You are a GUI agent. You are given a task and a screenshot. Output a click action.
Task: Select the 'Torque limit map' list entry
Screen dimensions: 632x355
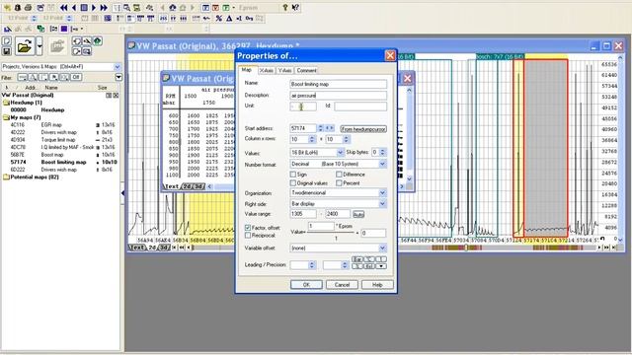click(58, 140)
